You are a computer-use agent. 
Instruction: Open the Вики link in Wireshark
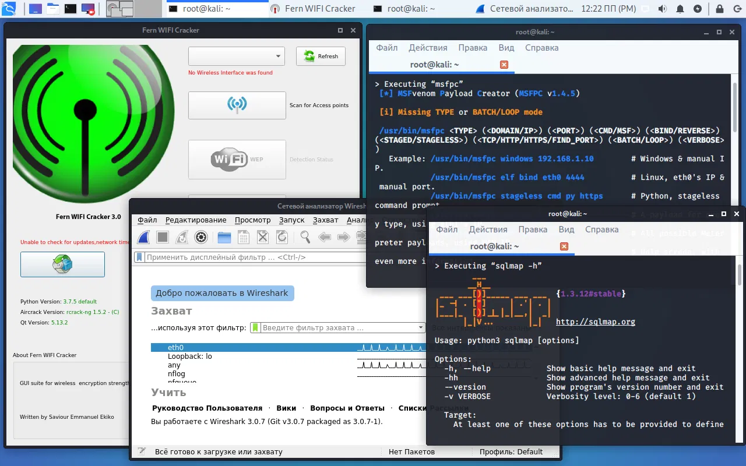286,408
